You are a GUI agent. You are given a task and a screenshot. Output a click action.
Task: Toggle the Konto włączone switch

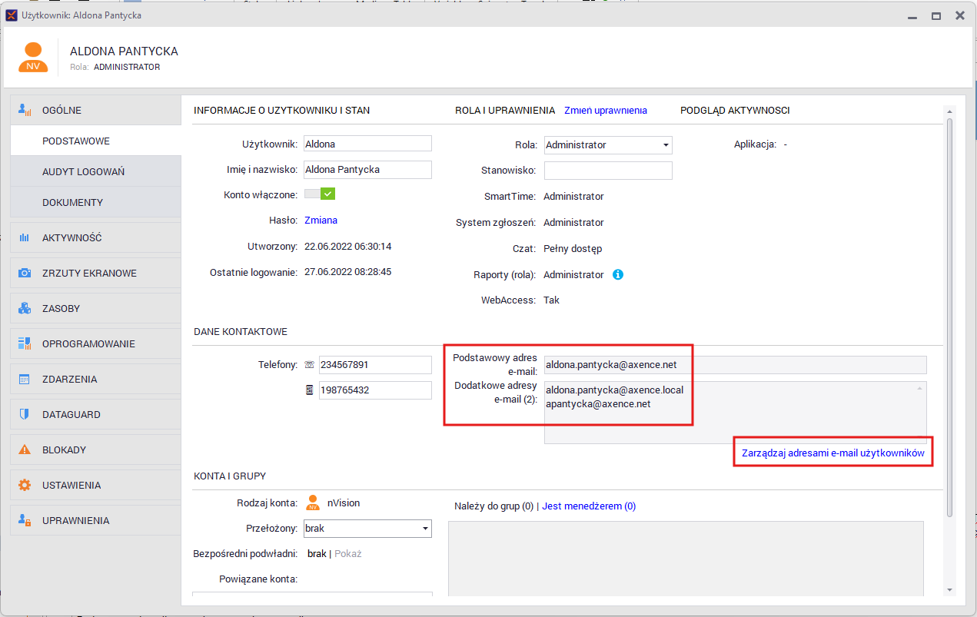(x=320, y=194)
